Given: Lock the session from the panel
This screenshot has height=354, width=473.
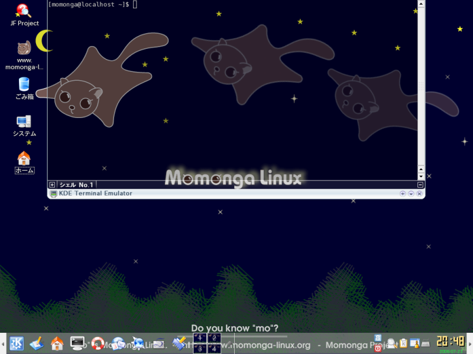Looking at the screenshot, I should (378, 337).
